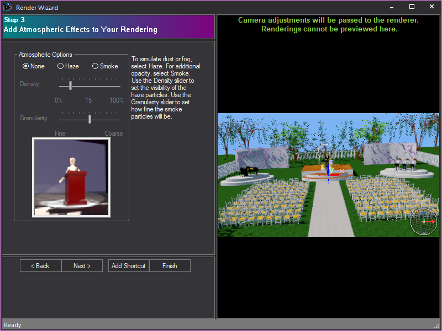Enable the Smoke atmospheric effect
Viewport: 442px width, 331px height.
click(95, 66)
